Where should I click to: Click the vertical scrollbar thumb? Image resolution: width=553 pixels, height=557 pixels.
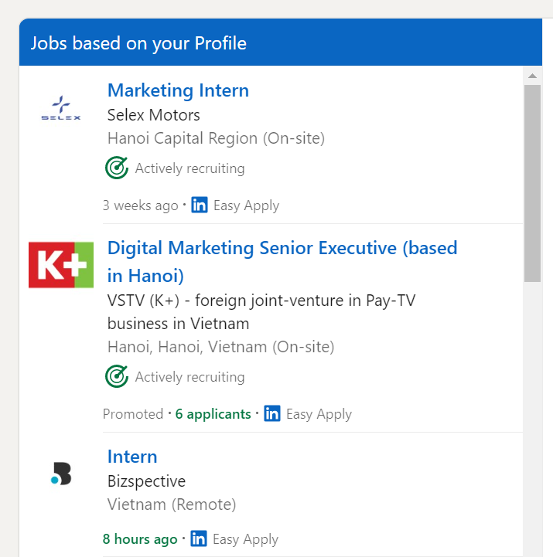point(532,183)
